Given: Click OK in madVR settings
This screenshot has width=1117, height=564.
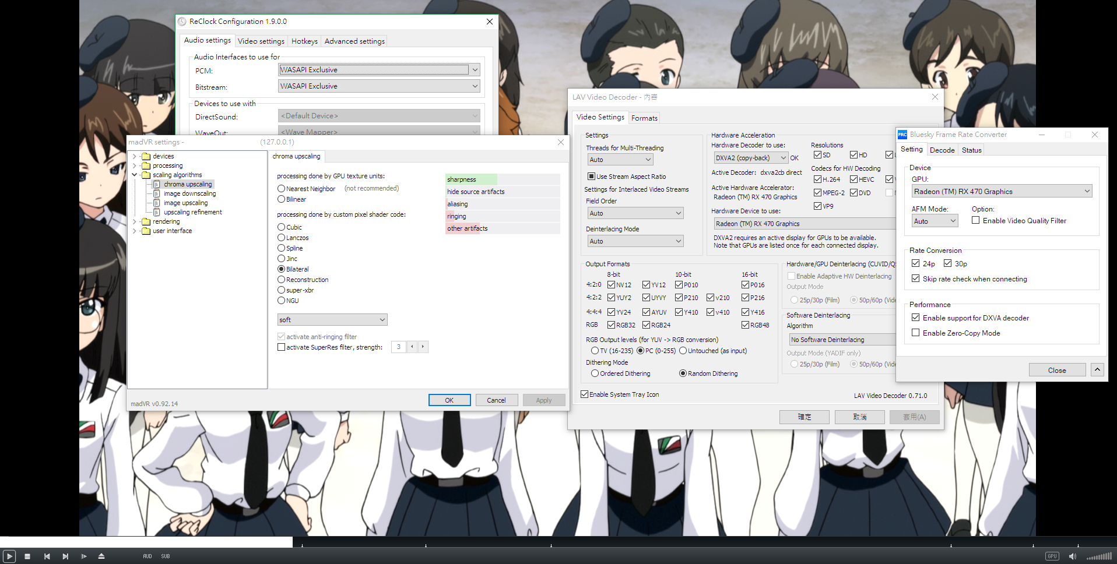Looking at the screenshot, I should pyautogui.click(x=449, y=400).
